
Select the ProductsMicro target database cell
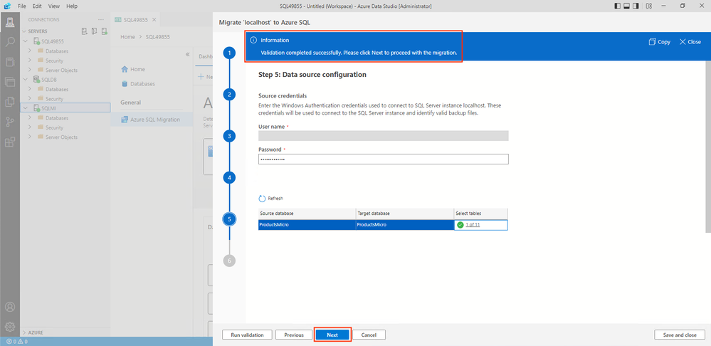[405, 225]
